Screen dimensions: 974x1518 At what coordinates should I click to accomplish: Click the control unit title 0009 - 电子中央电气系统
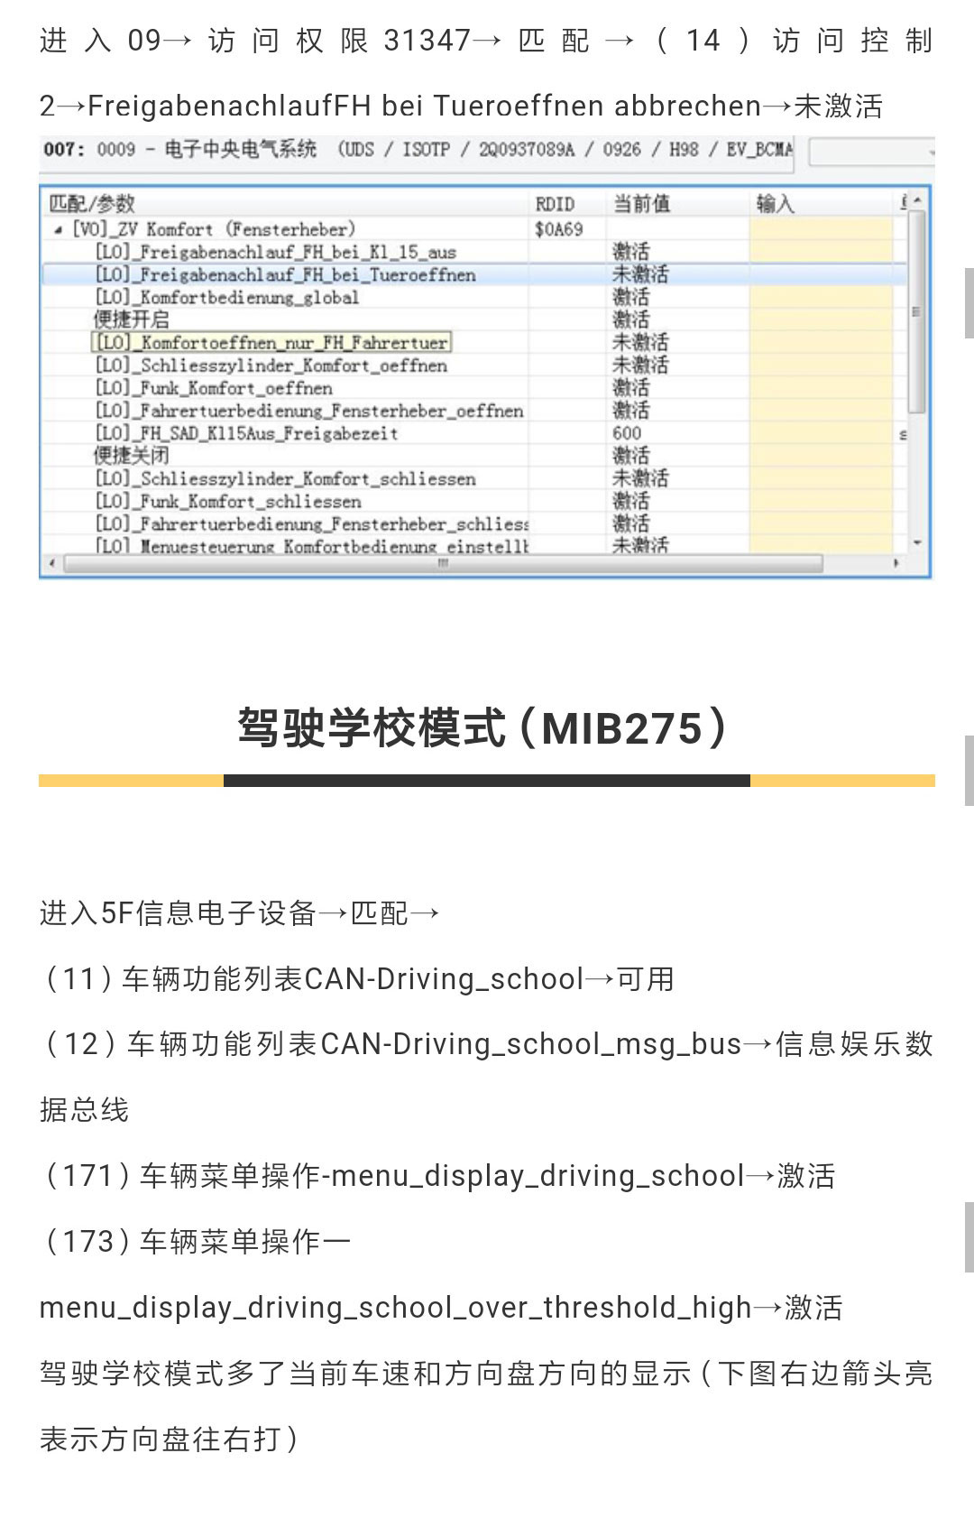207,149
